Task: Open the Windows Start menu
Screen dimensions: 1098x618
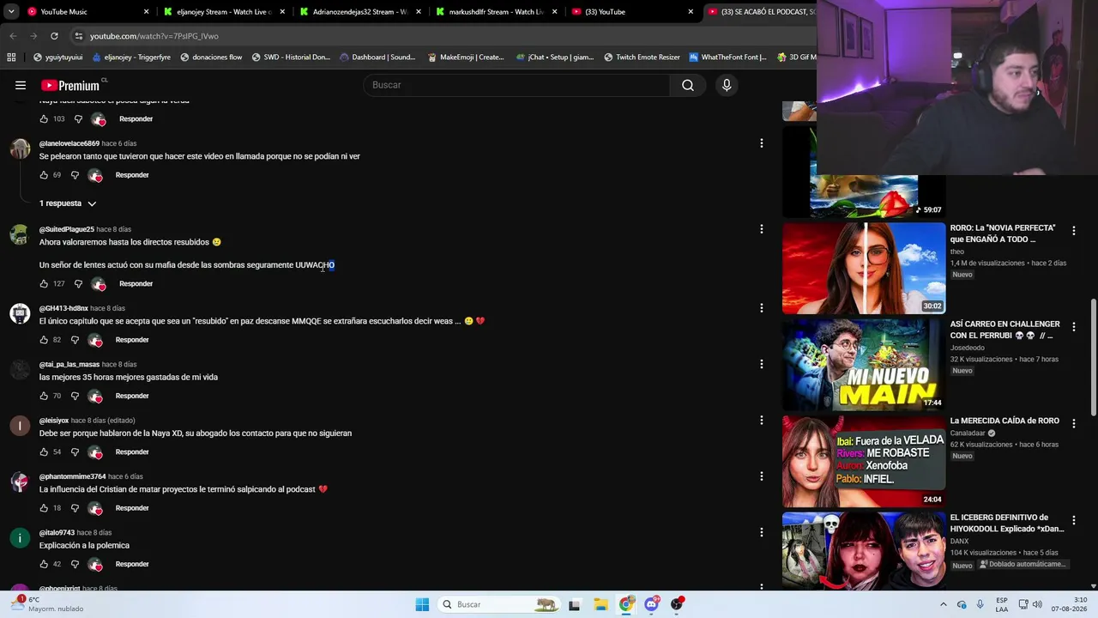Action: [x=422, y=604]
